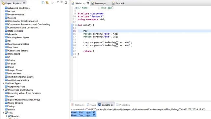This screenshot has height=119, width=211.
Task: Click the return 0 statement line
Action: 89,51
